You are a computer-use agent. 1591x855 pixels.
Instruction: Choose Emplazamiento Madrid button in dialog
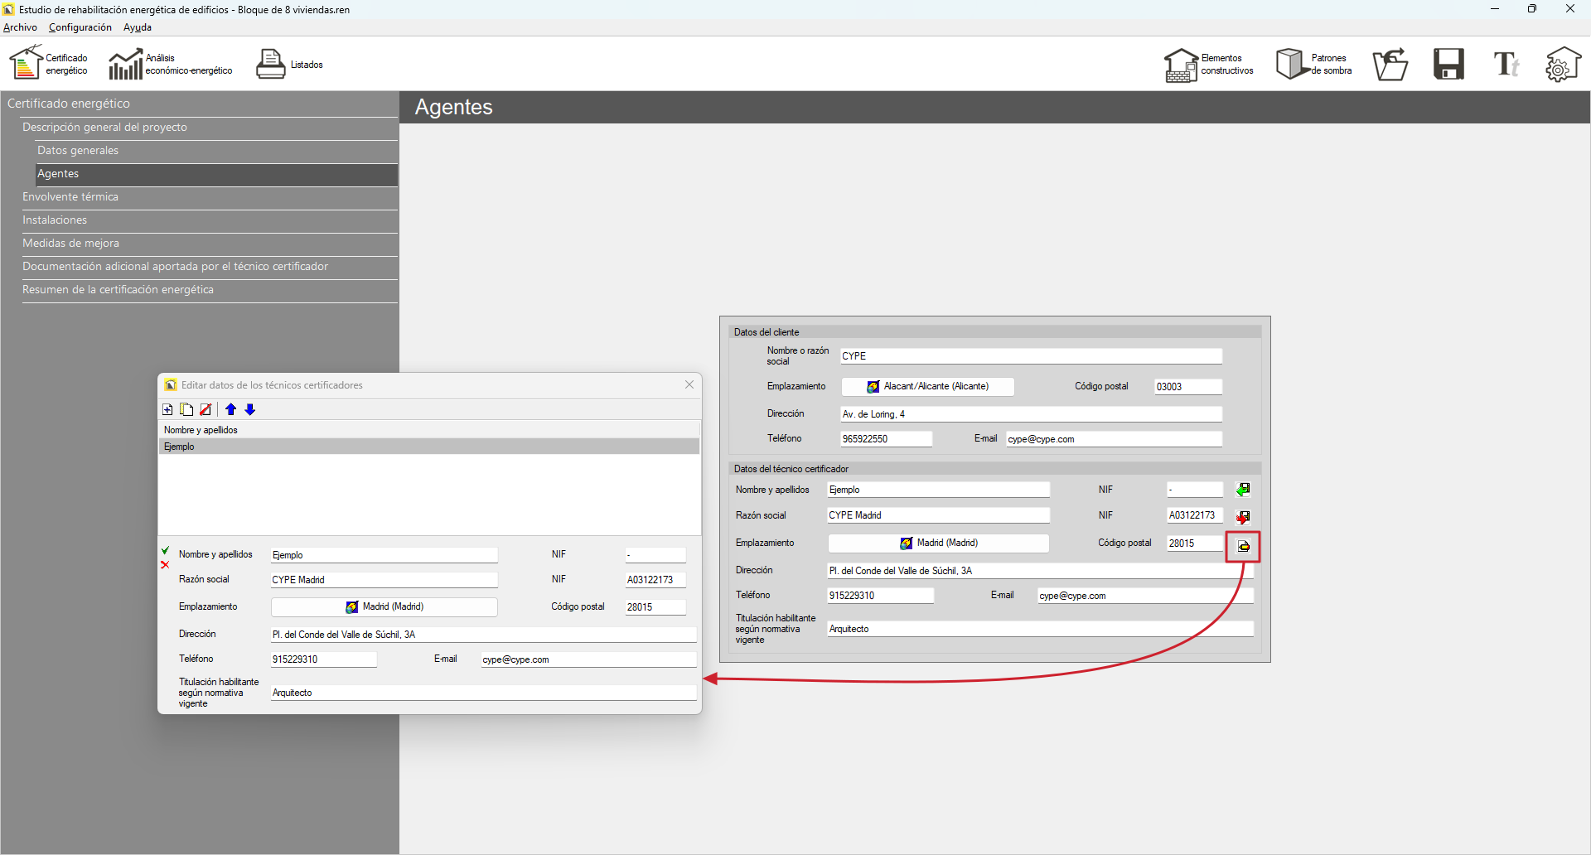click(384, 607)
